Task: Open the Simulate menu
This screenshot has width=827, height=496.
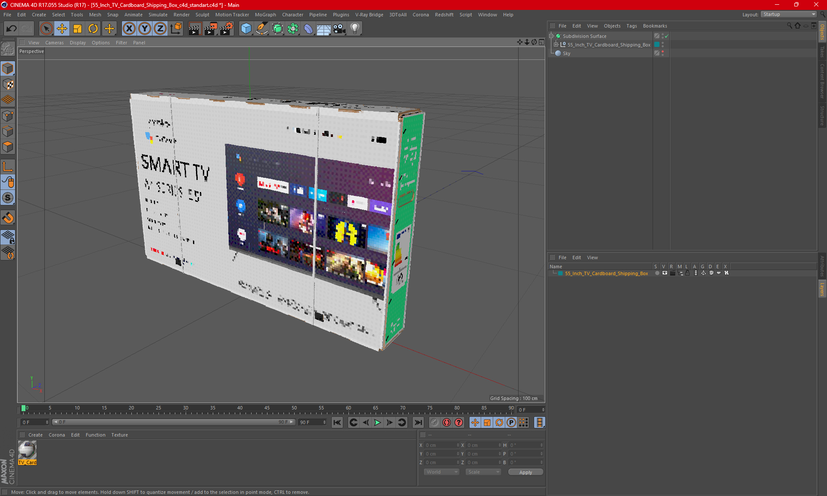Action: [x=158, y=15]
